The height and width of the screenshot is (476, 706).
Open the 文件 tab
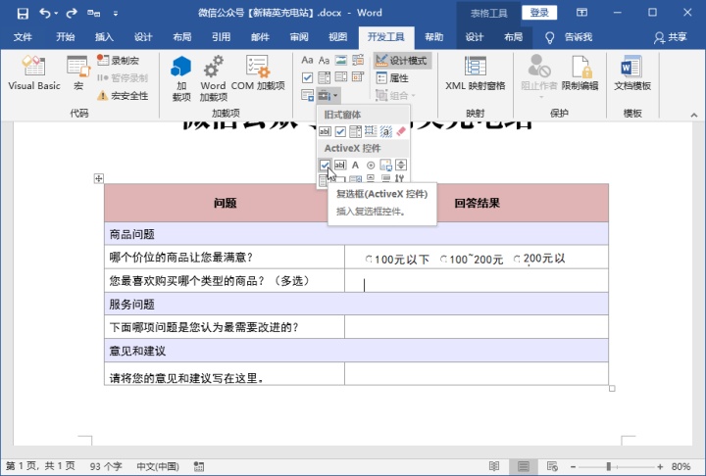click(x=23, y=37)
